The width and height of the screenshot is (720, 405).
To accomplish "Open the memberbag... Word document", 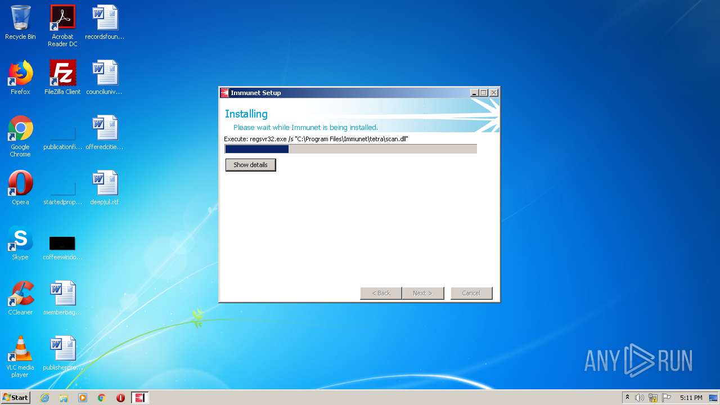I will pos(62,299).
